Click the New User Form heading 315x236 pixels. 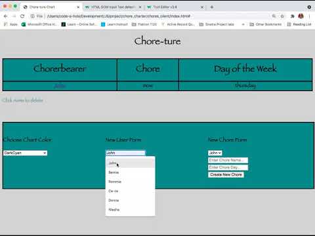click(x=123, y=140)
